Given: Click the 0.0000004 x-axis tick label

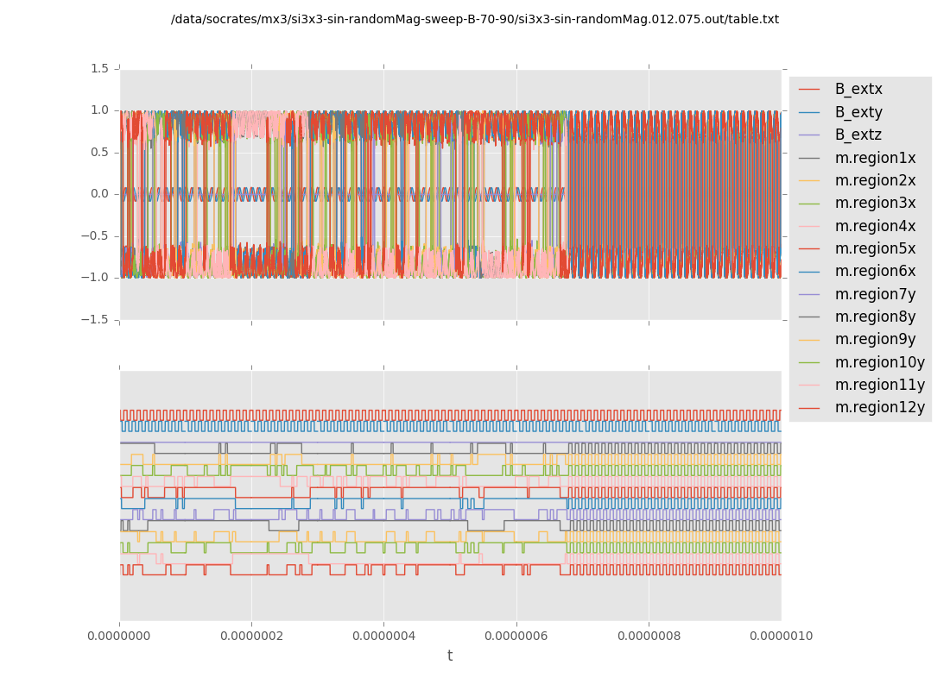Looking at the screenshot, I should (x=384, y=636).
